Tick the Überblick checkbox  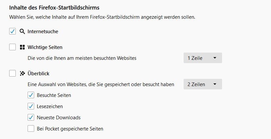(12, 74)
